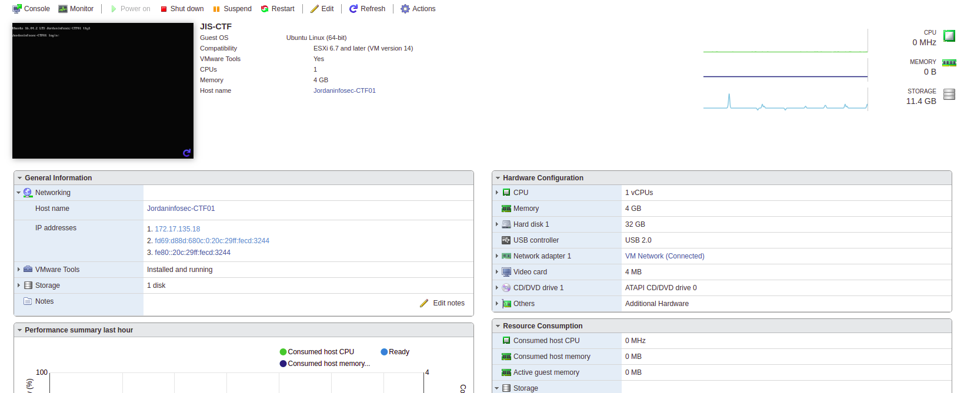Image resolution: width=964 pixels, height=393 pixels.
Task: Click the Networking globe icon
Action: (28, 193)
